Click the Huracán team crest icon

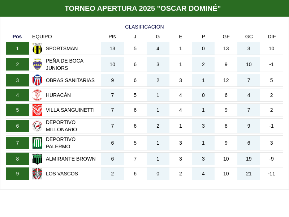37,95
